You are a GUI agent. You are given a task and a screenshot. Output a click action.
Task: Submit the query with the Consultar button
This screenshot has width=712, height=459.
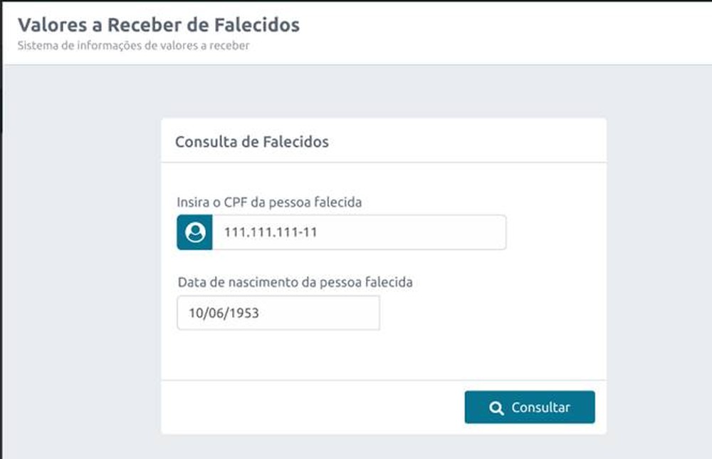pos(530,407)
